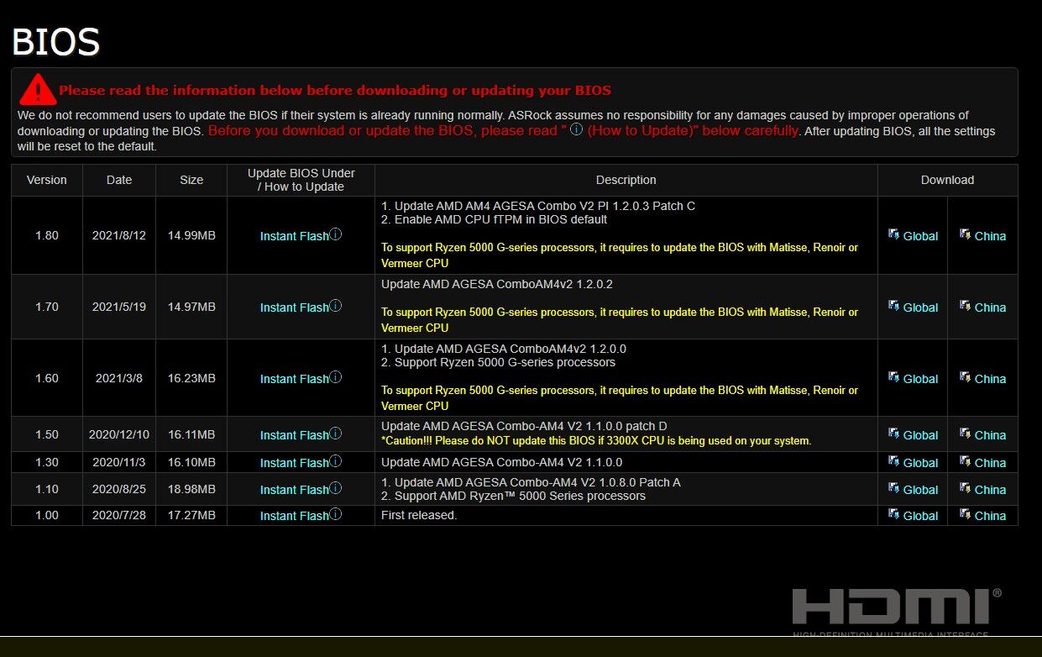
Task: Click the date 2021/5/19 cell
Action: click(x=119, y=307)
